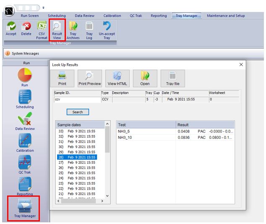
Task: Open the Tray Log
Action: click(89, 30)
